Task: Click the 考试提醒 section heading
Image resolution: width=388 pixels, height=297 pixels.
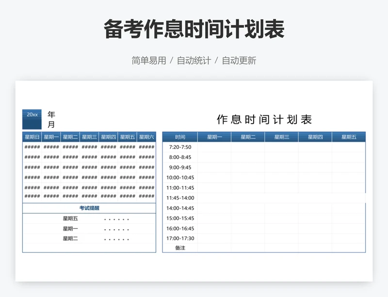Action: 89,208
